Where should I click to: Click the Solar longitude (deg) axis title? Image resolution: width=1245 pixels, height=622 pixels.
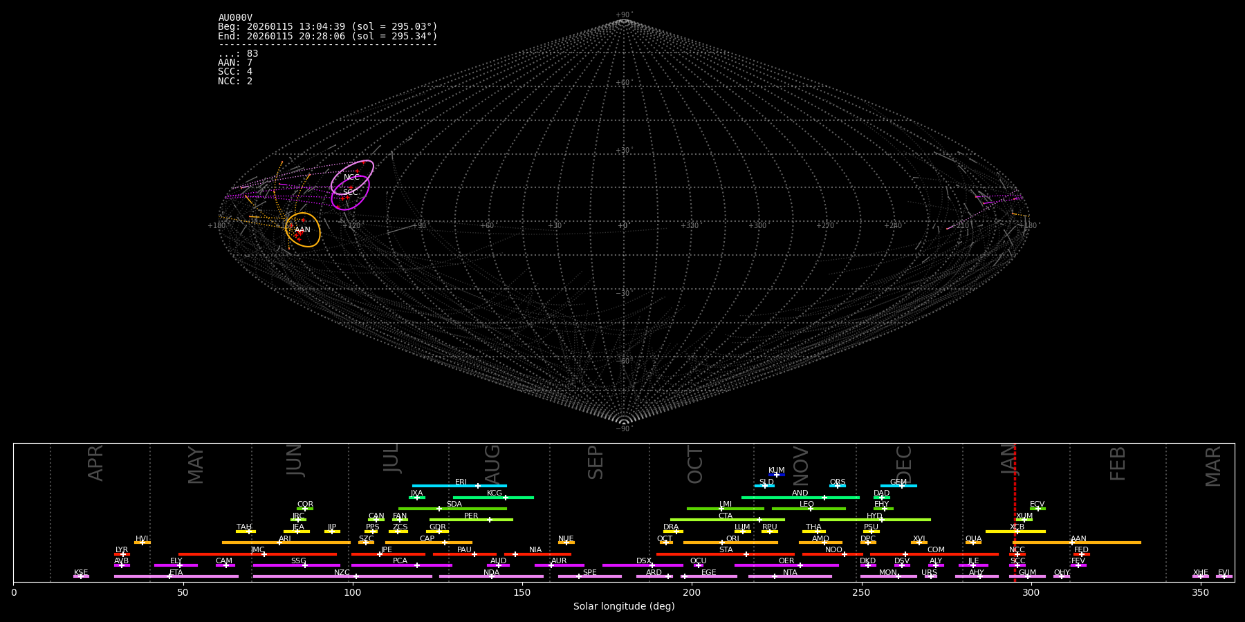tap(623, 607)
